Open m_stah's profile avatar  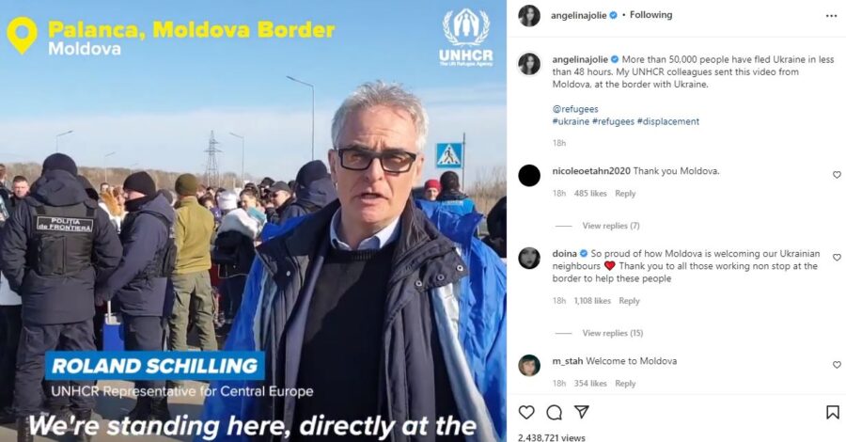[529, 366]
